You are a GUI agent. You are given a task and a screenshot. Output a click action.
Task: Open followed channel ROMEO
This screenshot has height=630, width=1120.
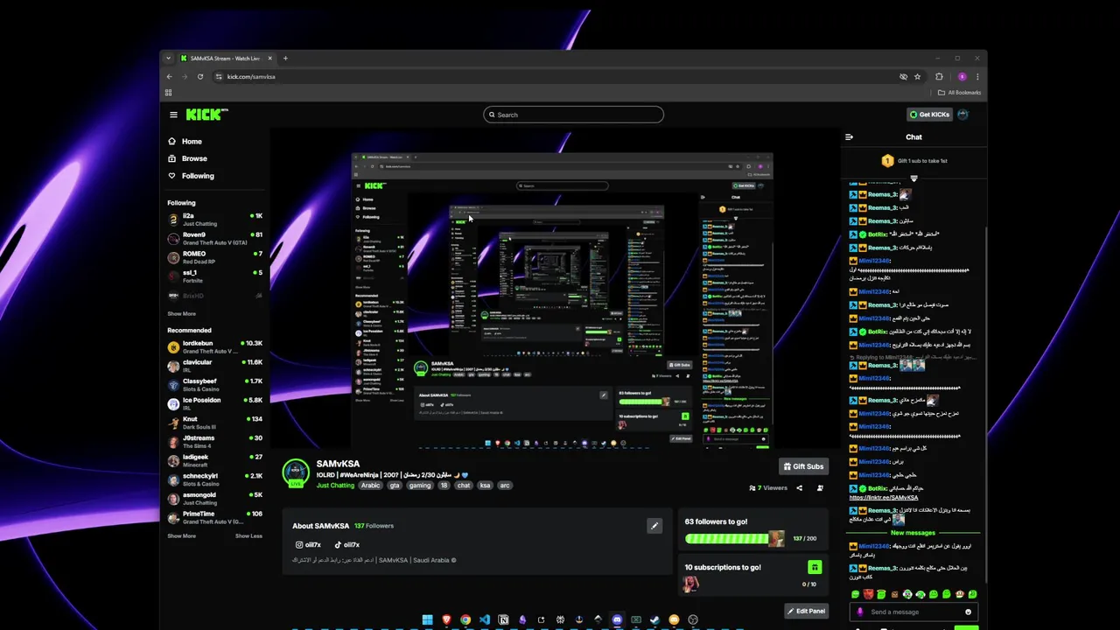215,257
